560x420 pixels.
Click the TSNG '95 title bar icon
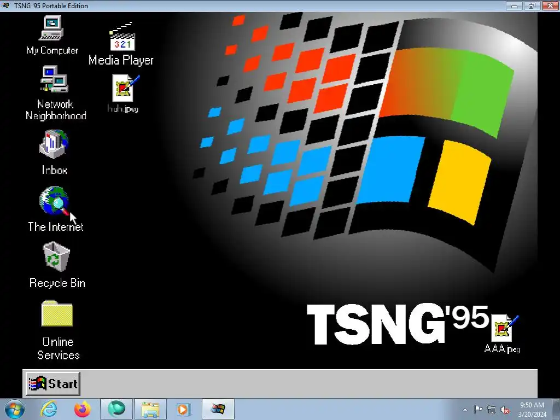point(5,5)
